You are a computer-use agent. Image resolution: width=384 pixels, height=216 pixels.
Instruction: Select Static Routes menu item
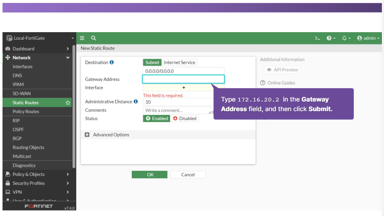pyautogui.click(x=37, y=102)
